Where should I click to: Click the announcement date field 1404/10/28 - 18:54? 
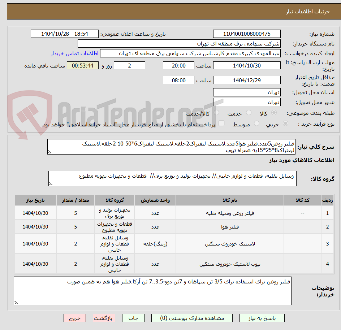[x=65, y=34]
